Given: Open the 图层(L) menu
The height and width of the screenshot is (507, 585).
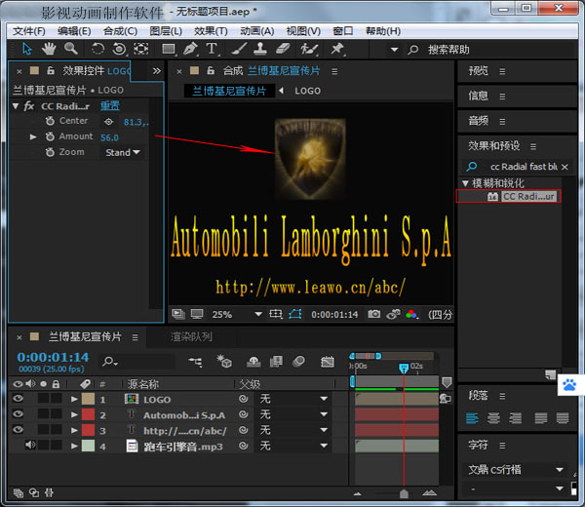Looking at the screenshot, I should (166, 31).
